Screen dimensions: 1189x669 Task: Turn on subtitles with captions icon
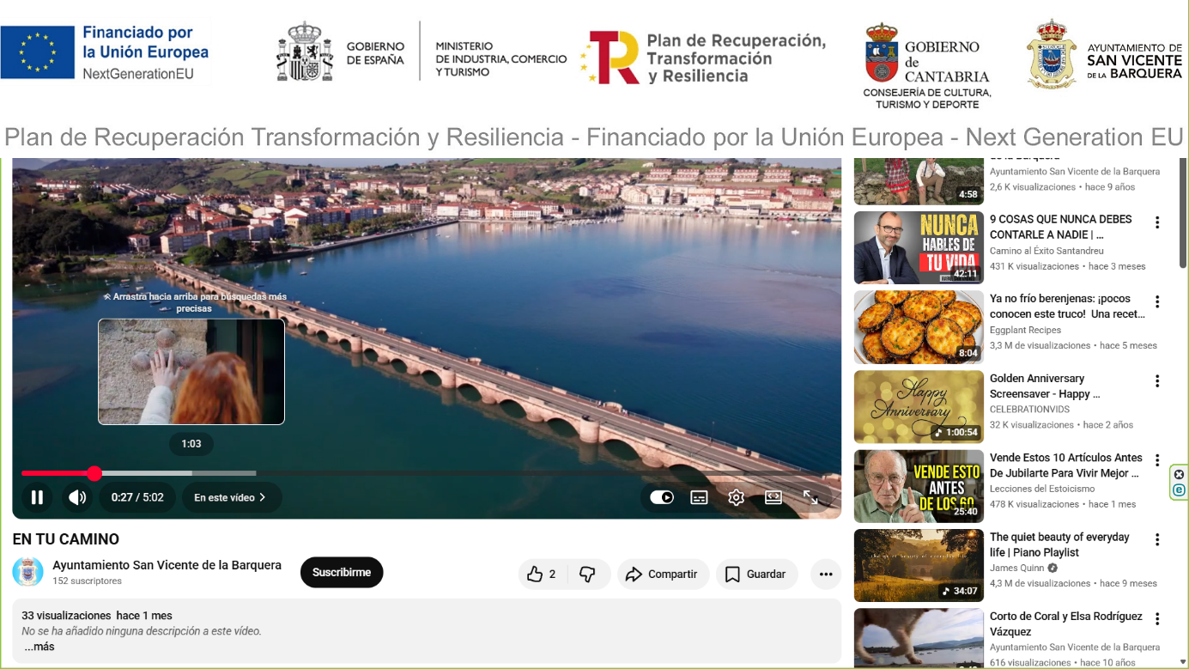pyautogui.click(x=699, y=497)
